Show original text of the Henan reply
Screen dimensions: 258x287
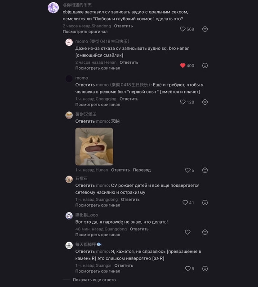point(98,68)
